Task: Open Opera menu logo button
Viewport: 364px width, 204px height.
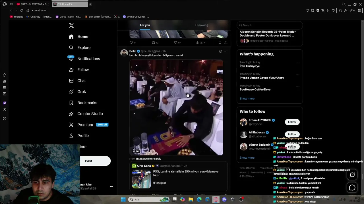Action: [5, 4]
